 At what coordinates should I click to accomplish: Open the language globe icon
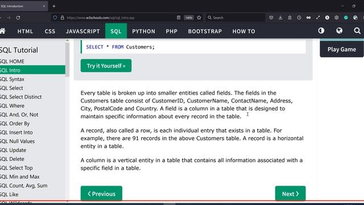click(x=340, y=31)
